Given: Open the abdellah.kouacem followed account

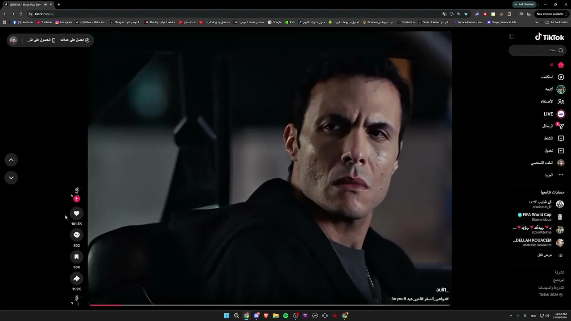Looking at the screenshot, I should pos(538,243).
